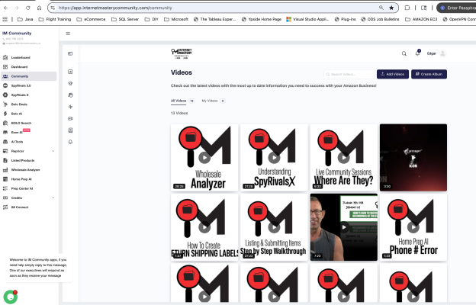Click the Create Album button

pos(429,74)
